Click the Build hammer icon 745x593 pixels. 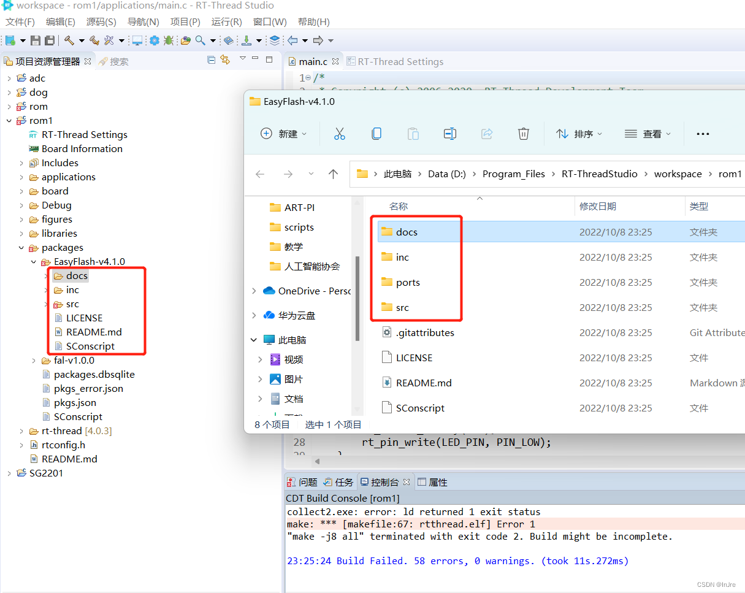69,40
